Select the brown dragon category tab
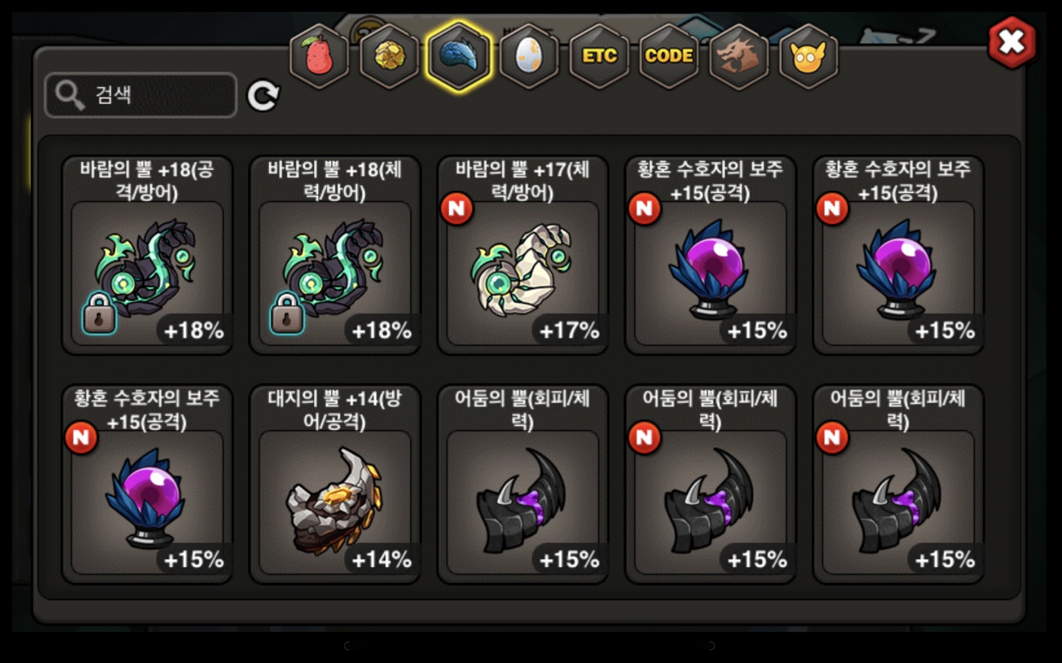 (x=738, y=56)
